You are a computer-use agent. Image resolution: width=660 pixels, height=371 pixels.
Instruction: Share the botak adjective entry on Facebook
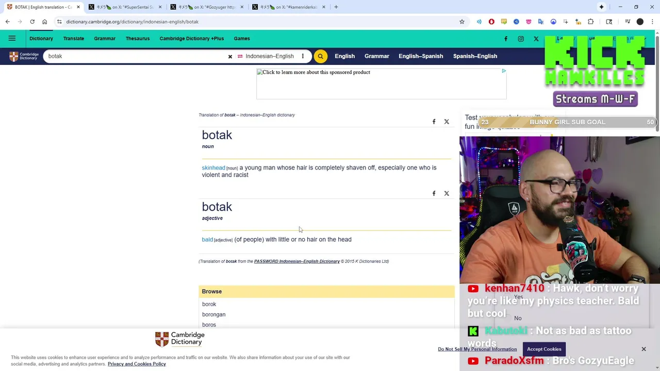tap(434, 193)
